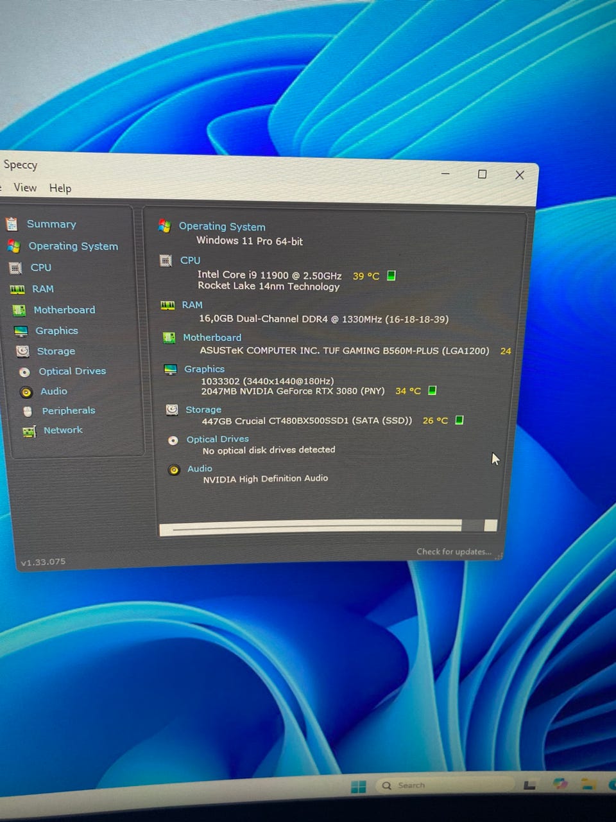
Task: Click the Audio speaker icon in sidebar
Action: (26, 392)
